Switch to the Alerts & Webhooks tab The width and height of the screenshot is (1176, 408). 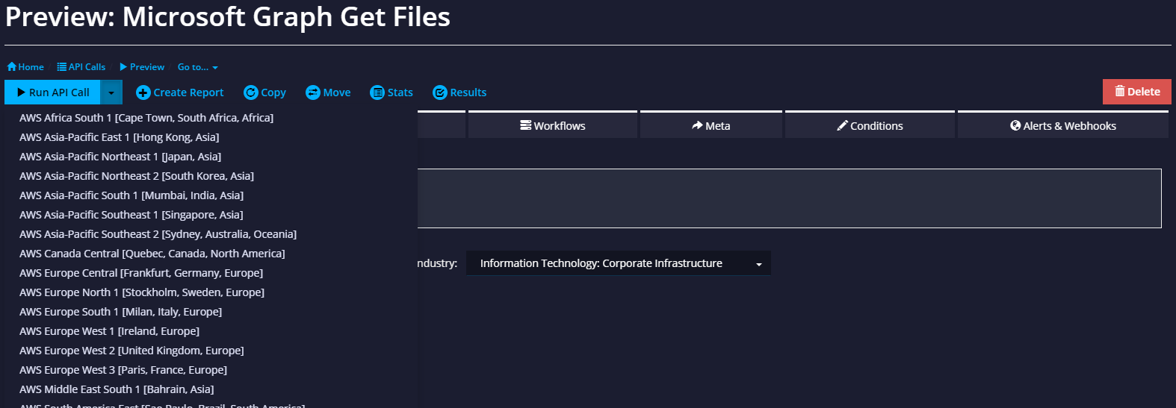point(1063,125)
